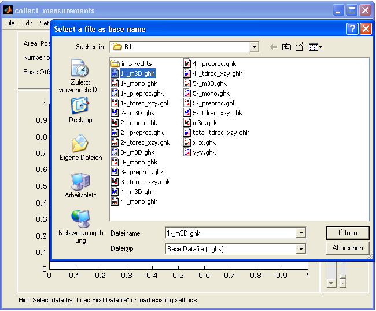Viewport: 376px width, 311px height.
Task: Expand the Suchen in folder dropdown
Action: coord(254,47)
